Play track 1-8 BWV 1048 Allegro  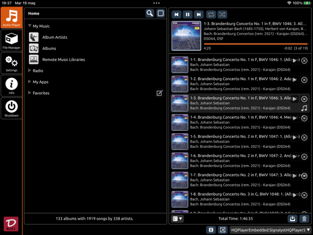(295, 195)
